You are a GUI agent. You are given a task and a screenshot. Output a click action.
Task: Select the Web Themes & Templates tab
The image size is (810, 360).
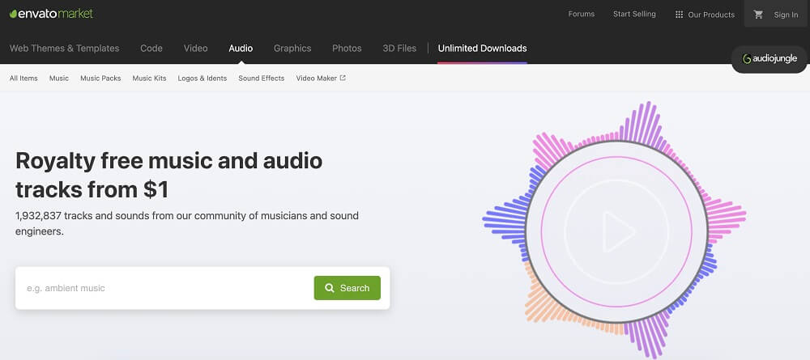click(64, 49)
